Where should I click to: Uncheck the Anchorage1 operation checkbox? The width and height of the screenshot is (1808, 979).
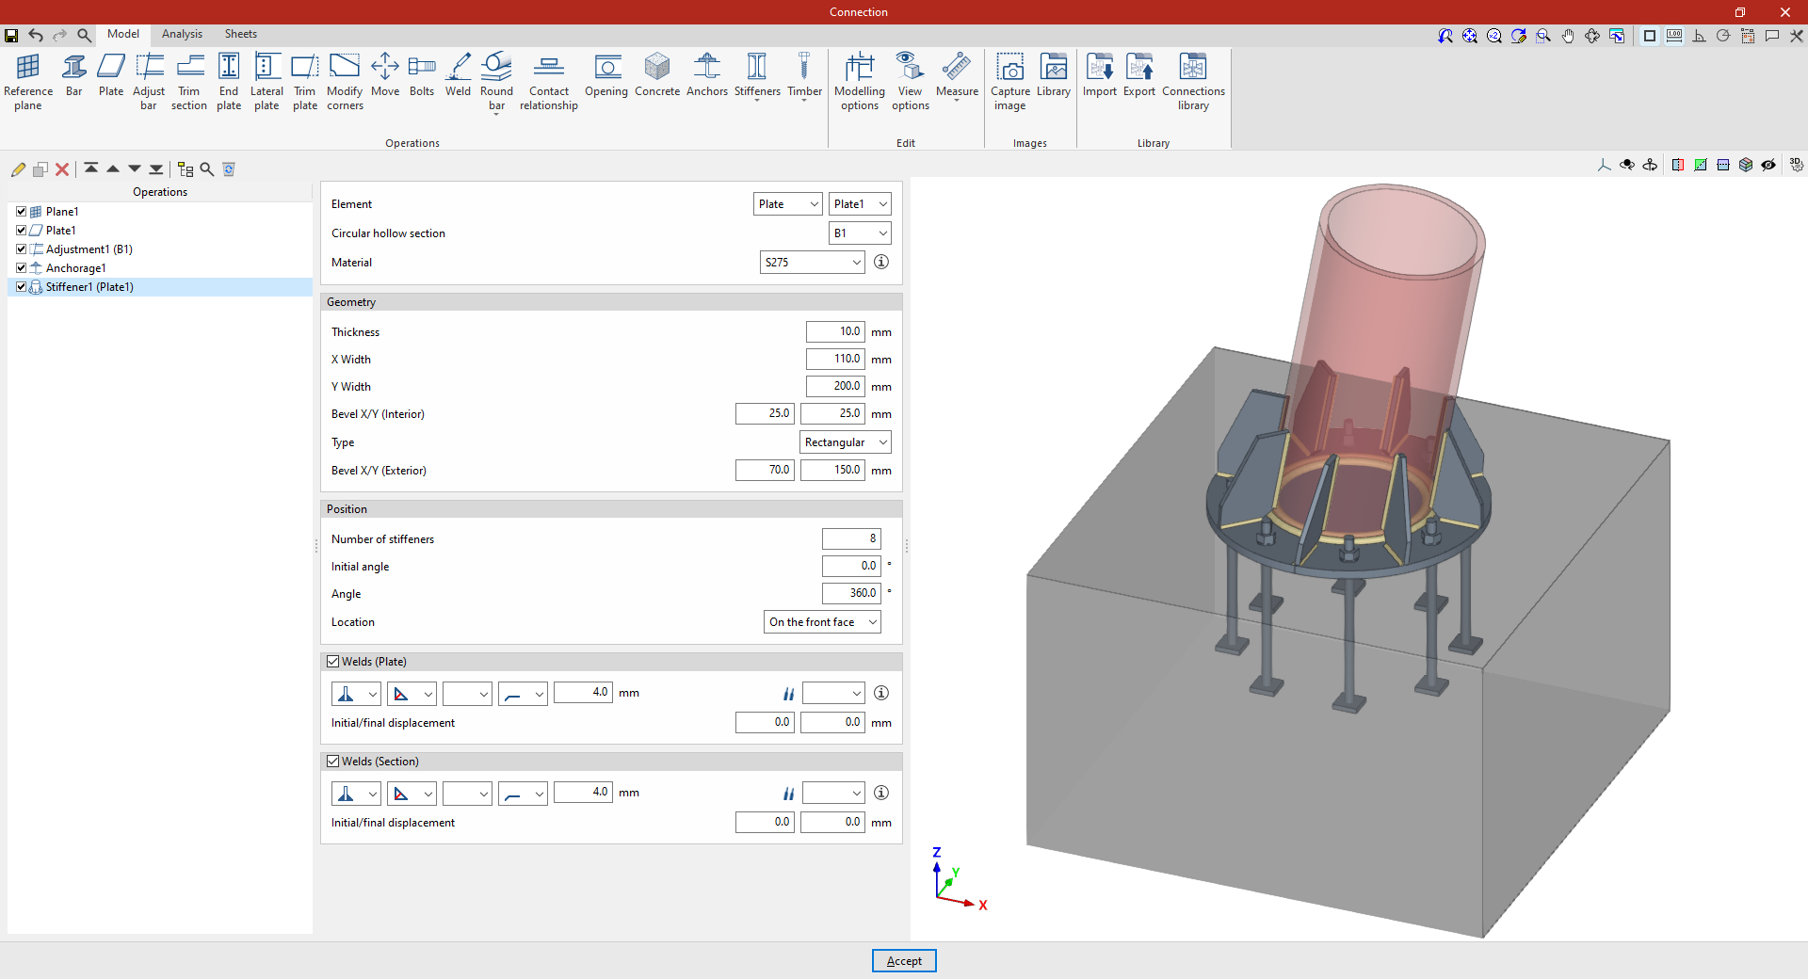pyautogui.click(x=22, y=268)
